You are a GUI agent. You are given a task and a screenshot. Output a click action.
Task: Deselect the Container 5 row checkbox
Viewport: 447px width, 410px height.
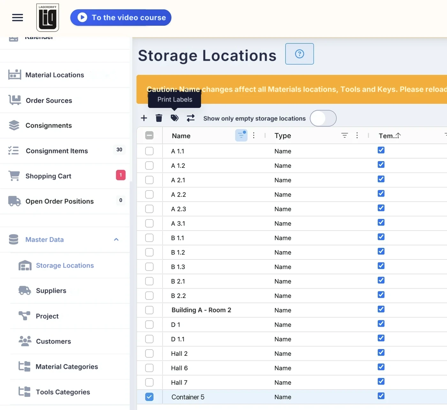pos(149,397)
